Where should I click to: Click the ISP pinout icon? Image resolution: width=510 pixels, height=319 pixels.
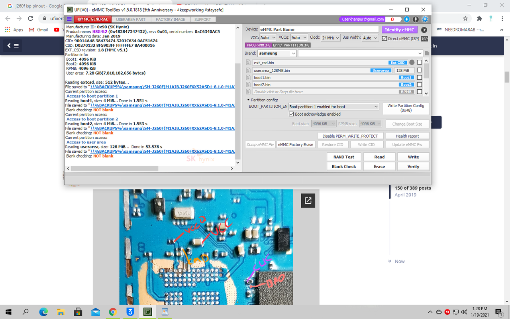click(x=425, y=39)
